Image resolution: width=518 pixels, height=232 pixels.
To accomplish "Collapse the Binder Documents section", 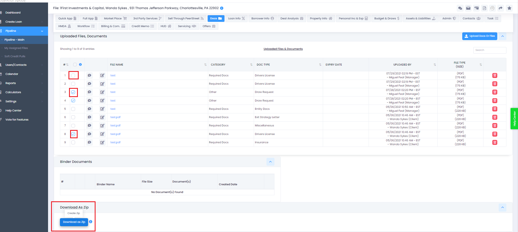I will coord(270,162).
